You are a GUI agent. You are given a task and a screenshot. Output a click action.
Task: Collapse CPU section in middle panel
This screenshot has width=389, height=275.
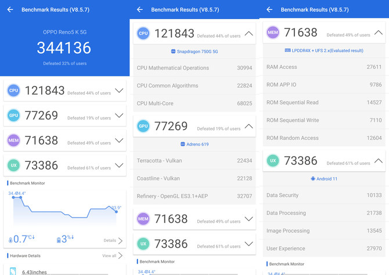pos(249,34)
